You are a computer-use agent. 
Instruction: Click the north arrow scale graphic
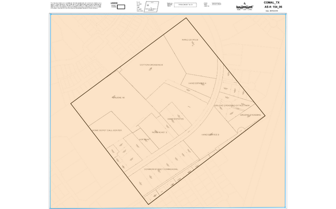pos(244,6)
